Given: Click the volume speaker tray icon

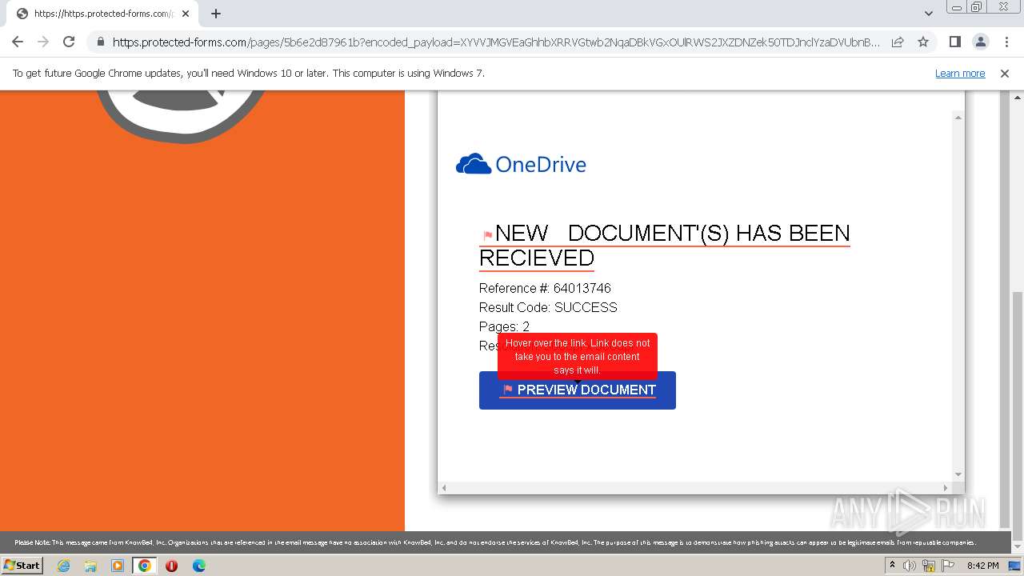Looking at the screenshot, I should pos(910,566).
